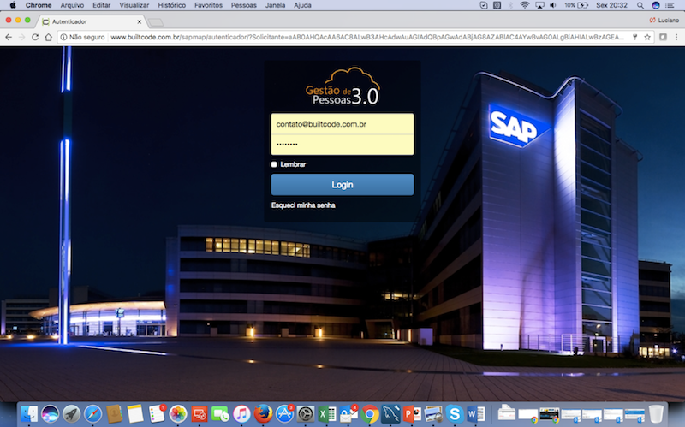Click the email field containing contato@builtcode.com.br
Image resolution: width=685 pixels, height=427 pixels.
click(342, 124)
